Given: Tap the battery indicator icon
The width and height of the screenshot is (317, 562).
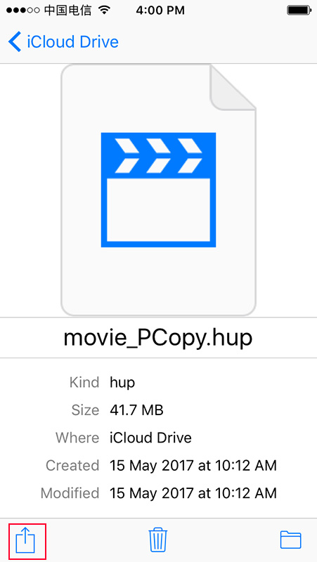Looking at the screenshot, I should coord(298,11).
